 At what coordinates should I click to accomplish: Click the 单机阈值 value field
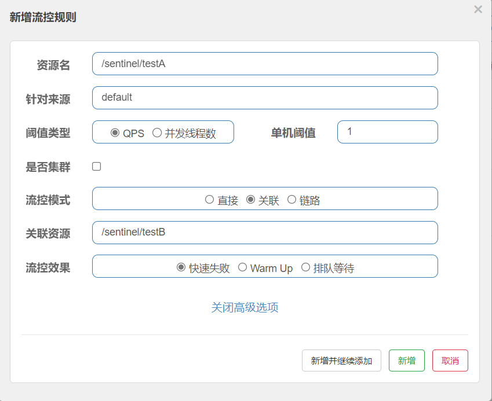click(x=388, y=132)
